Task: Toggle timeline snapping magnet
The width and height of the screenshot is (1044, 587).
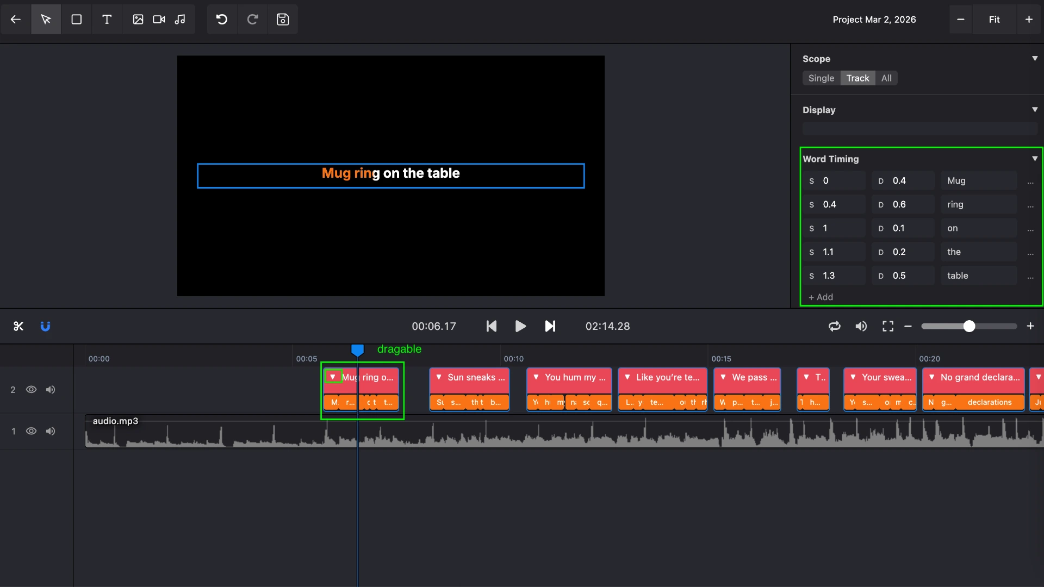Action: (46, 326)
